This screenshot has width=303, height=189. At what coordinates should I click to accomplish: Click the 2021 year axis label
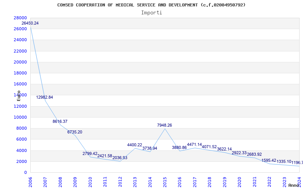255,182
